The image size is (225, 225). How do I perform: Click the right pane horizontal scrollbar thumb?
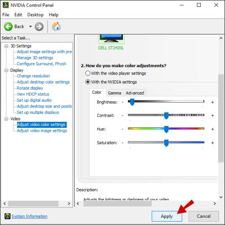pyautogui.click(x=117, y=203)
